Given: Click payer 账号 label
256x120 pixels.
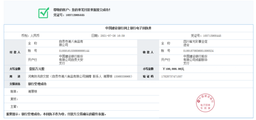Looking at the screenshot, I should 33,51.
